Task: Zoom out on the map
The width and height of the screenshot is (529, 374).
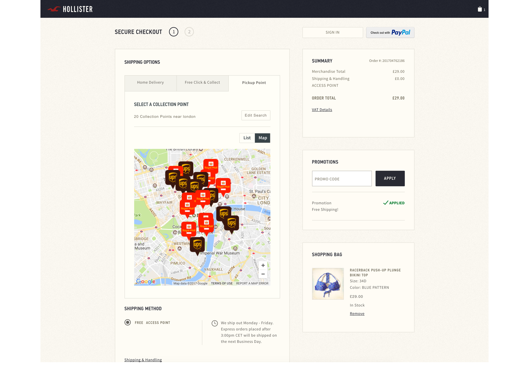Action: pyautogui.click(x=263, y=274)
